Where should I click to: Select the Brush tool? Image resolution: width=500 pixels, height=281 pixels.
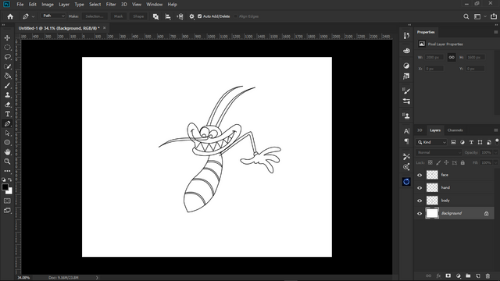pos(7,85)
